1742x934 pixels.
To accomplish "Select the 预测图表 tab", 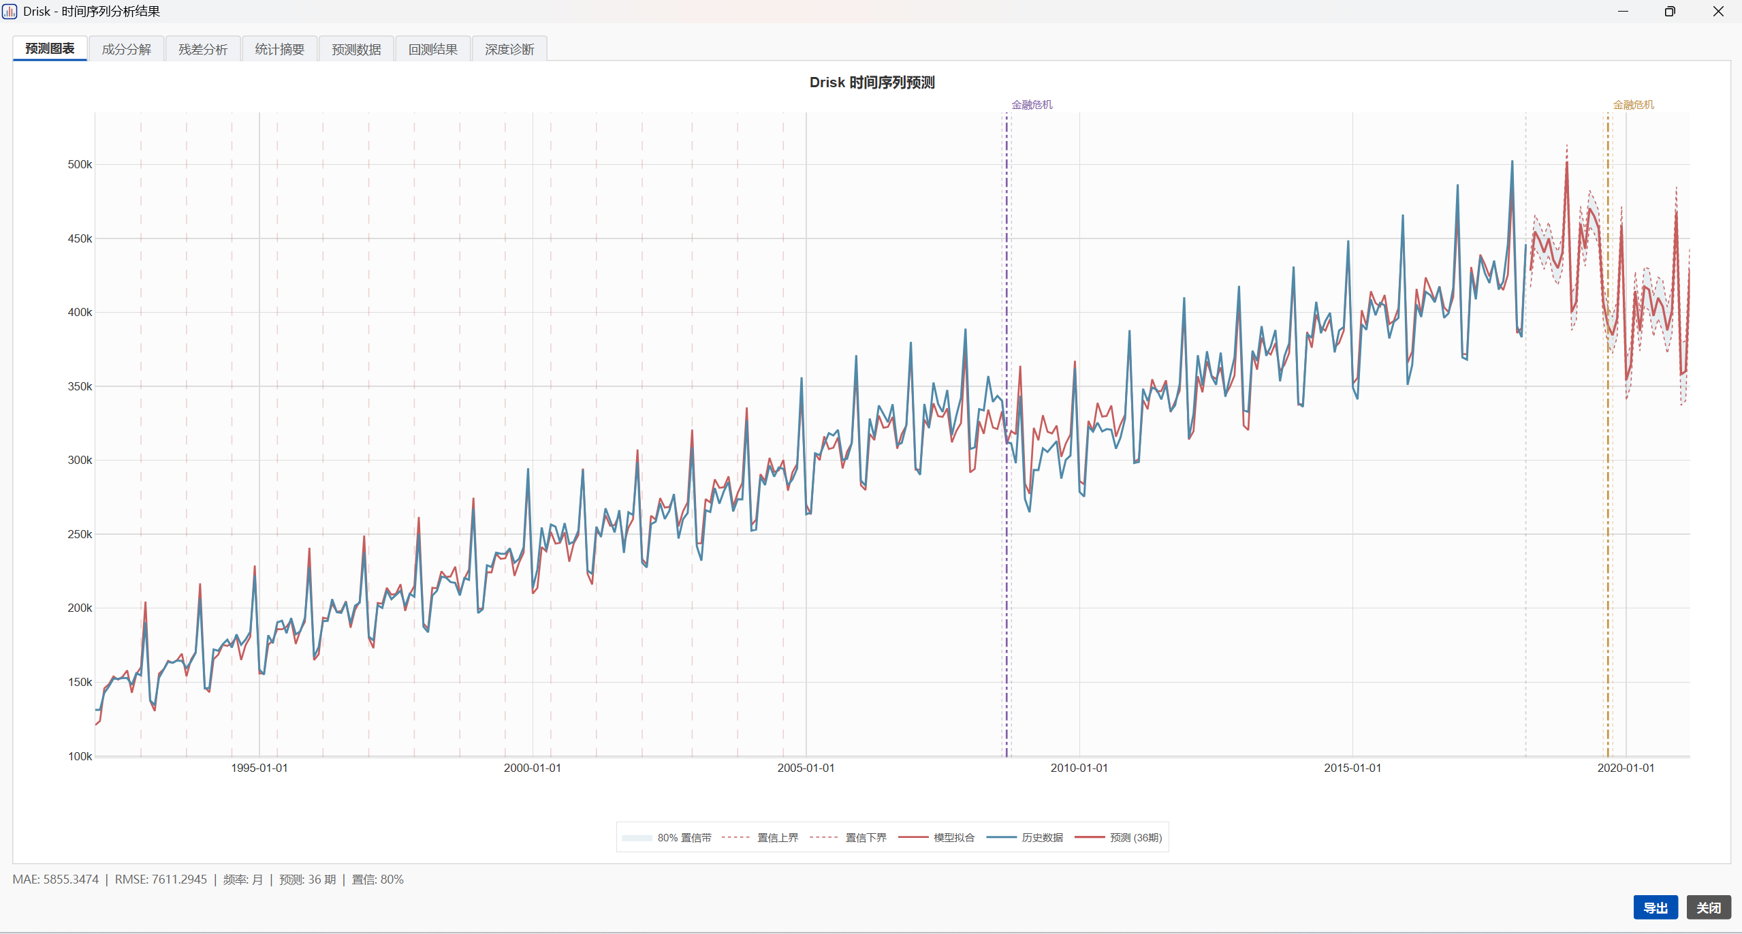I will tap(50, 48).
